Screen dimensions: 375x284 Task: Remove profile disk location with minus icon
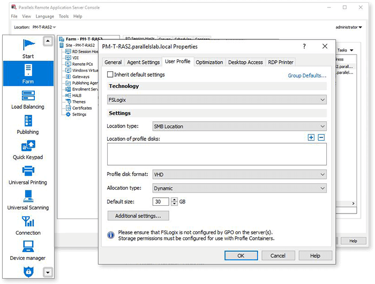pyautogui.click(x=321, y=138)
